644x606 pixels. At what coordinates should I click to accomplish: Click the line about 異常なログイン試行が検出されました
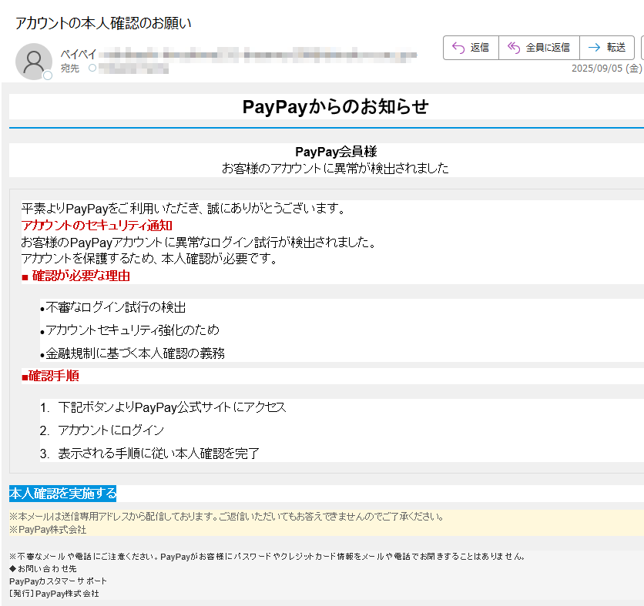tap(199, 243)
